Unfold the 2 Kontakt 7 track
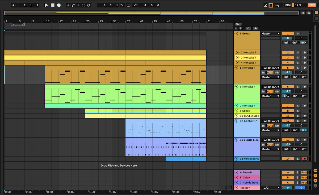Screen dimensions: 319x195 [x=238, y=52]
